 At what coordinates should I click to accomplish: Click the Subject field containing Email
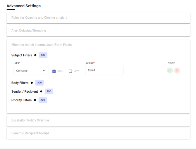click(104, 70)
